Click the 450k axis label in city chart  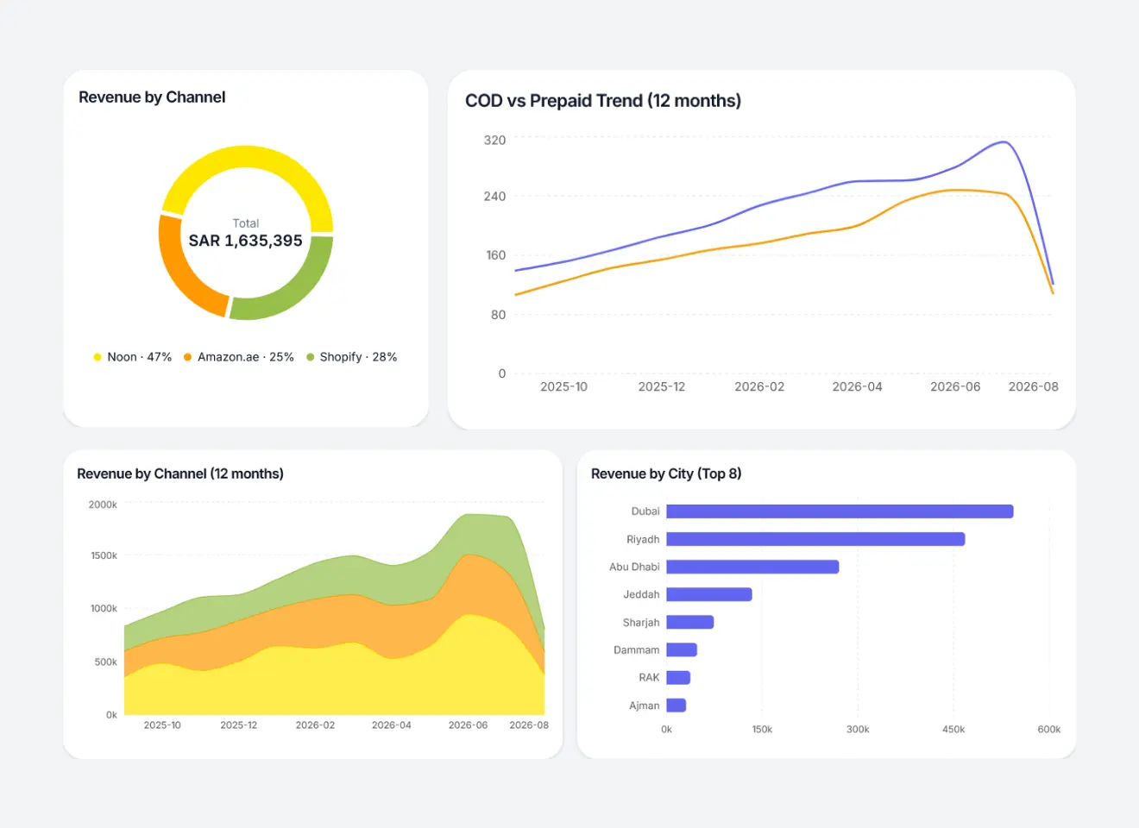tap(953, 729)
